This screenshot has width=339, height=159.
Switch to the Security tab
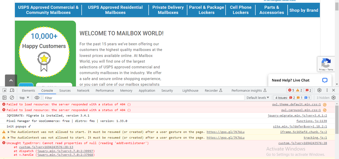[x=167, y=91]
